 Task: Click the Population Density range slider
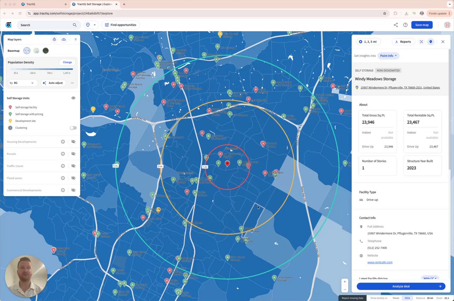point(42,69)
